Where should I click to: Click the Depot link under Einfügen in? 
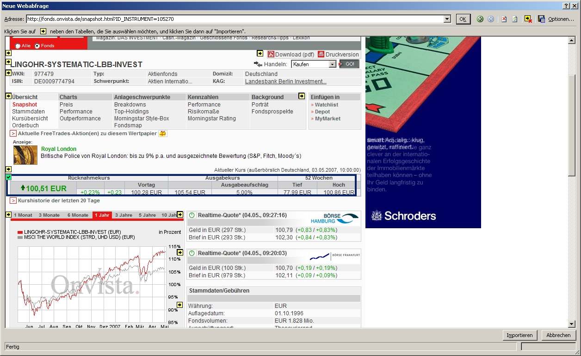click(322, 112)
